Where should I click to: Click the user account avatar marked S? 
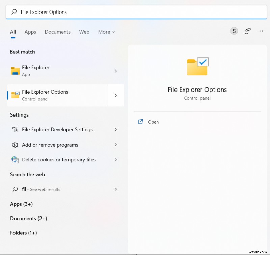click(234, 31)
